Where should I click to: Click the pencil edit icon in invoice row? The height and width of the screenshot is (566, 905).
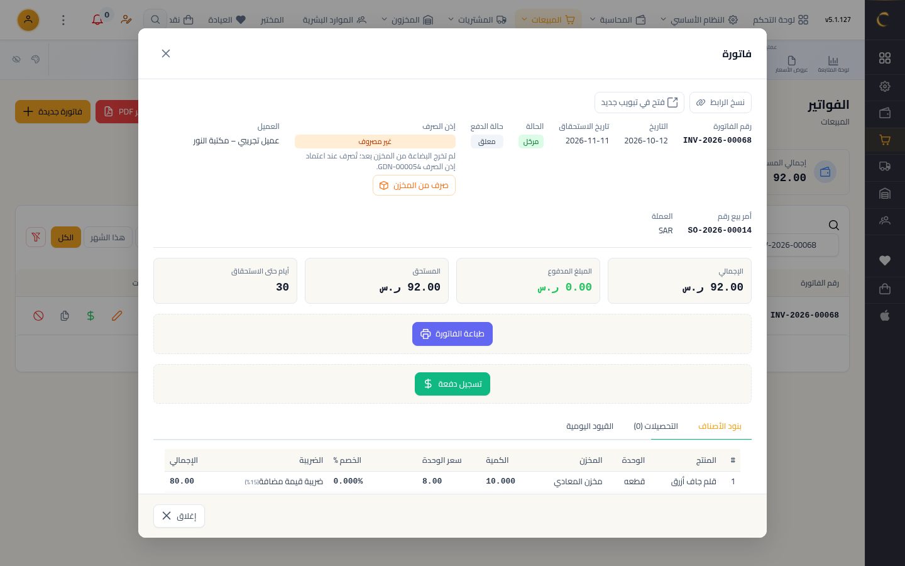coord(117,316)
